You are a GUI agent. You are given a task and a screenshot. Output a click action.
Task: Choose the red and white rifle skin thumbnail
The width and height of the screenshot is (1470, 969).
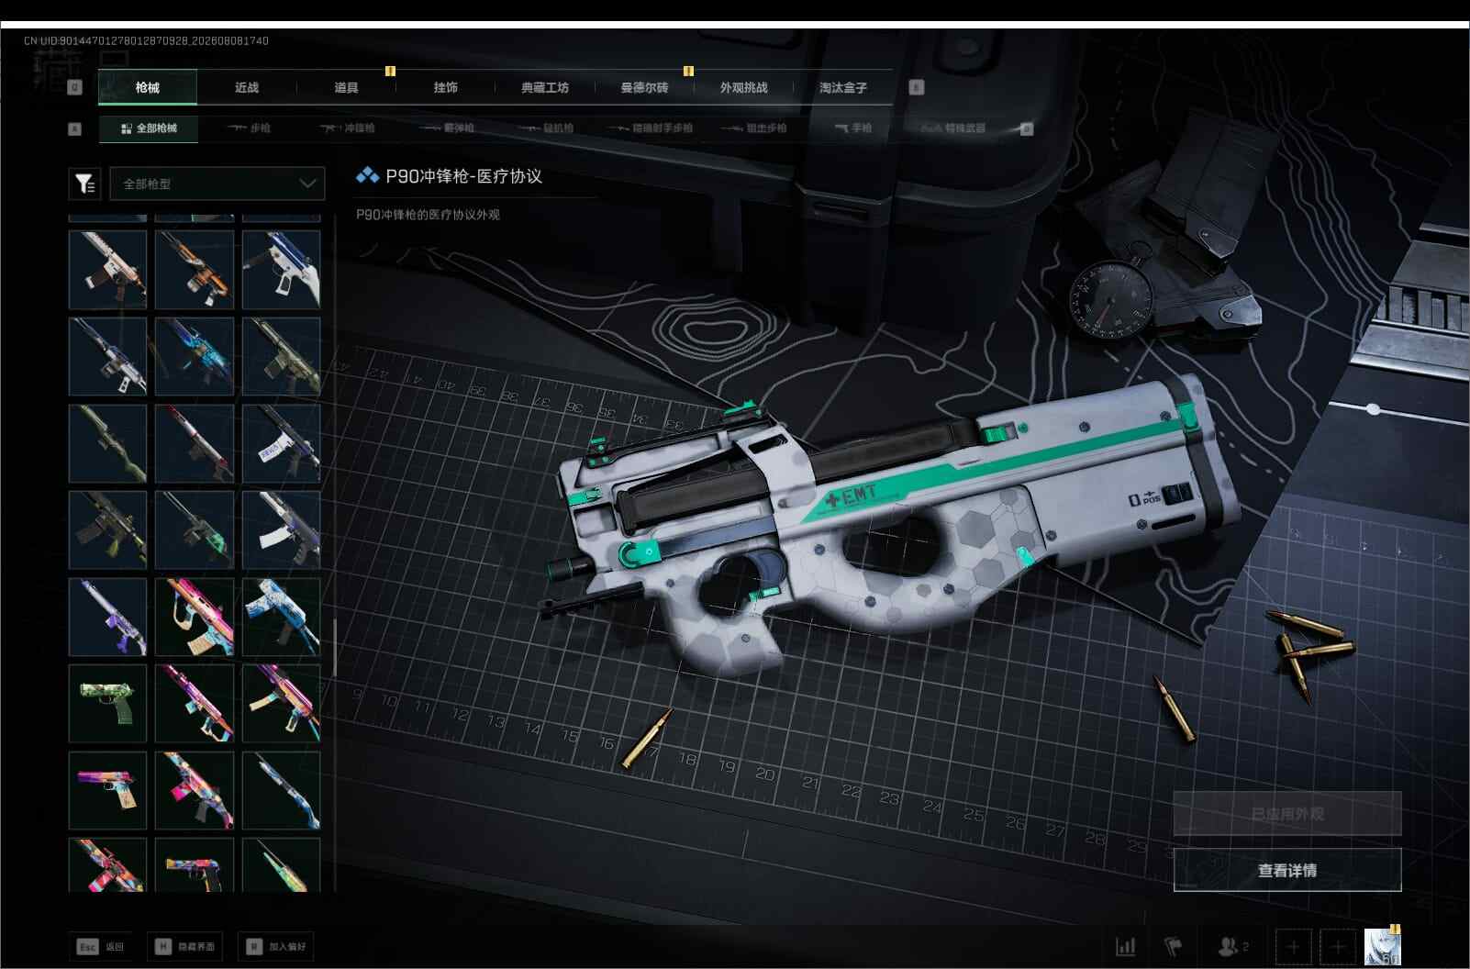click(195, 443)
